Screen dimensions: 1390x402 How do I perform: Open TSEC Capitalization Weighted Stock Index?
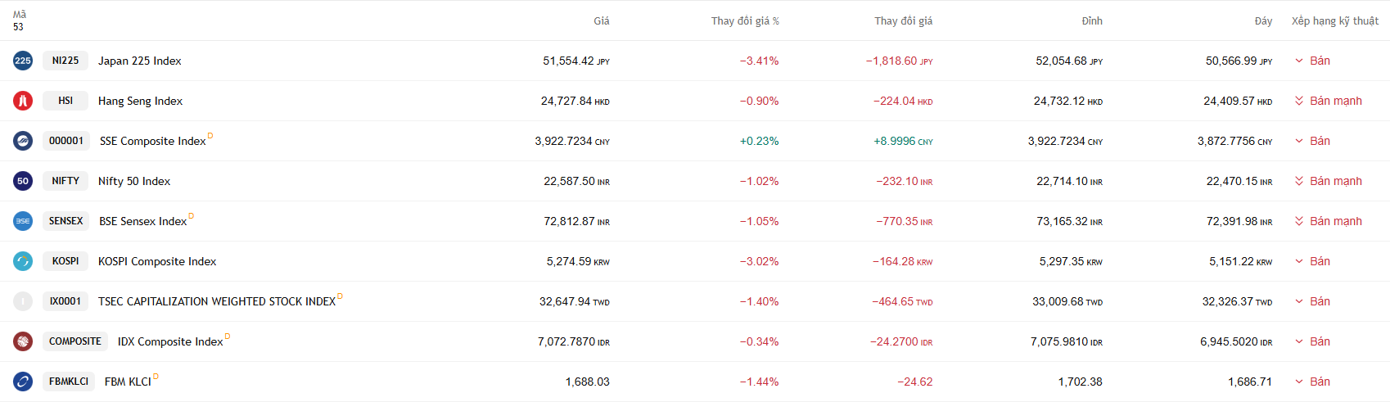217,301
